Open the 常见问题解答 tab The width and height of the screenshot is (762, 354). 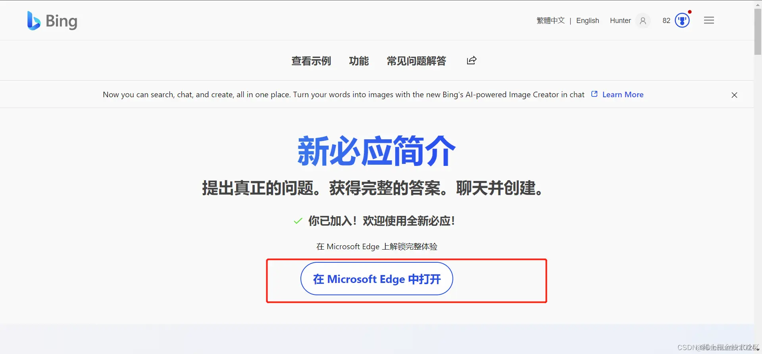[416, 61]
